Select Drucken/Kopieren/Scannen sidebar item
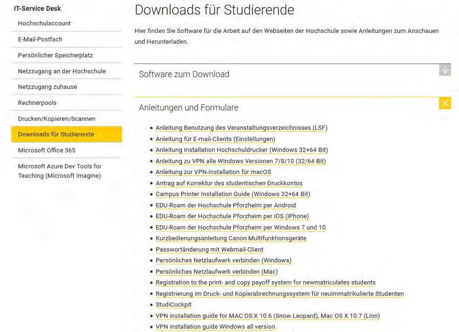The height and width of the screenshot is (332, 459). point(57,119)
